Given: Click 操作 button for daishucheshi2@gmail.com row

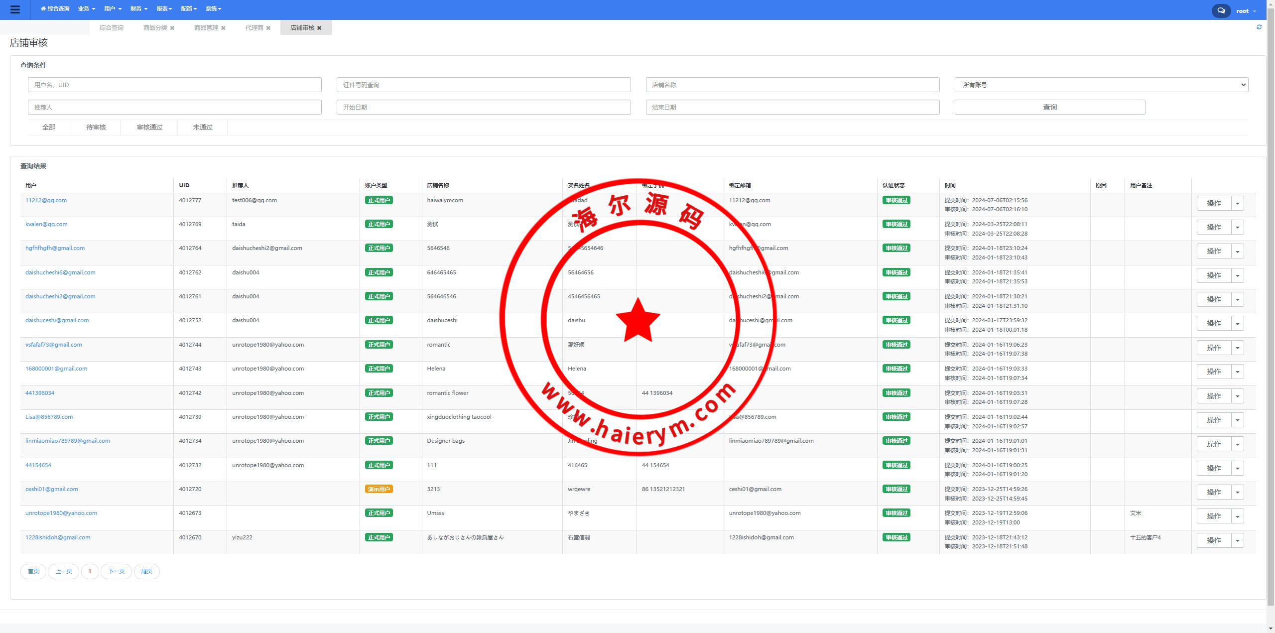Looking at the screenshot, I should 1214,299.
